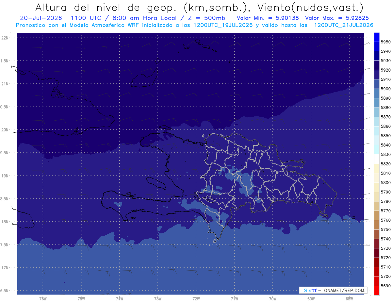
Task: Pick the bright blue swatch above 5950
Action: coord(377,37)
